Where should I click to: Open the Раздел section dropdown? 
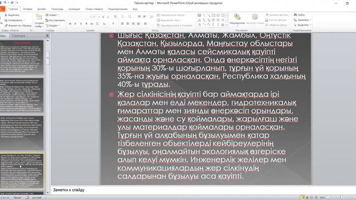52,26
